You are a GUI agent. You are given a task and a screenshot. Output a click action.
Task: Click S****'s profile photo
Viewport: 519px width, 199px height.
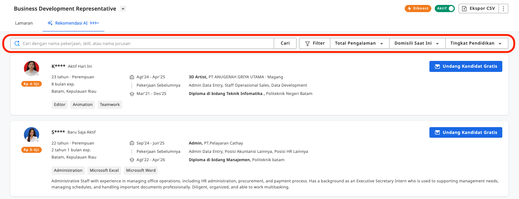32,135
